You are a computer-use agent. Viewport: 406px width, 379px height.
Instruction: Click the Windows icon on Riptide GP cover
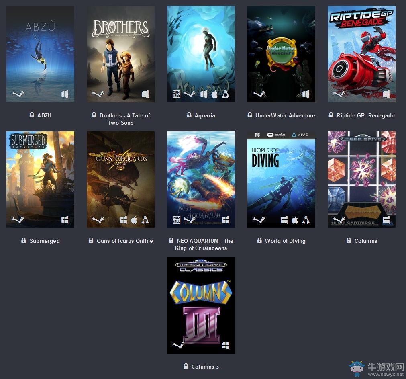pyautogui.click(x=386, y=94)
